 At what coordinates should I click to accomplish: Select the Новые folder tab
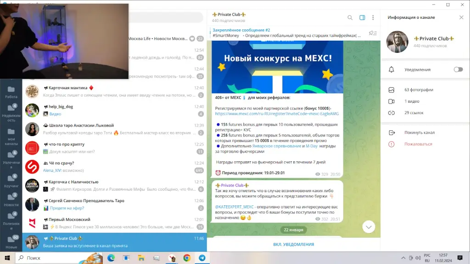(x=11, y=242)
